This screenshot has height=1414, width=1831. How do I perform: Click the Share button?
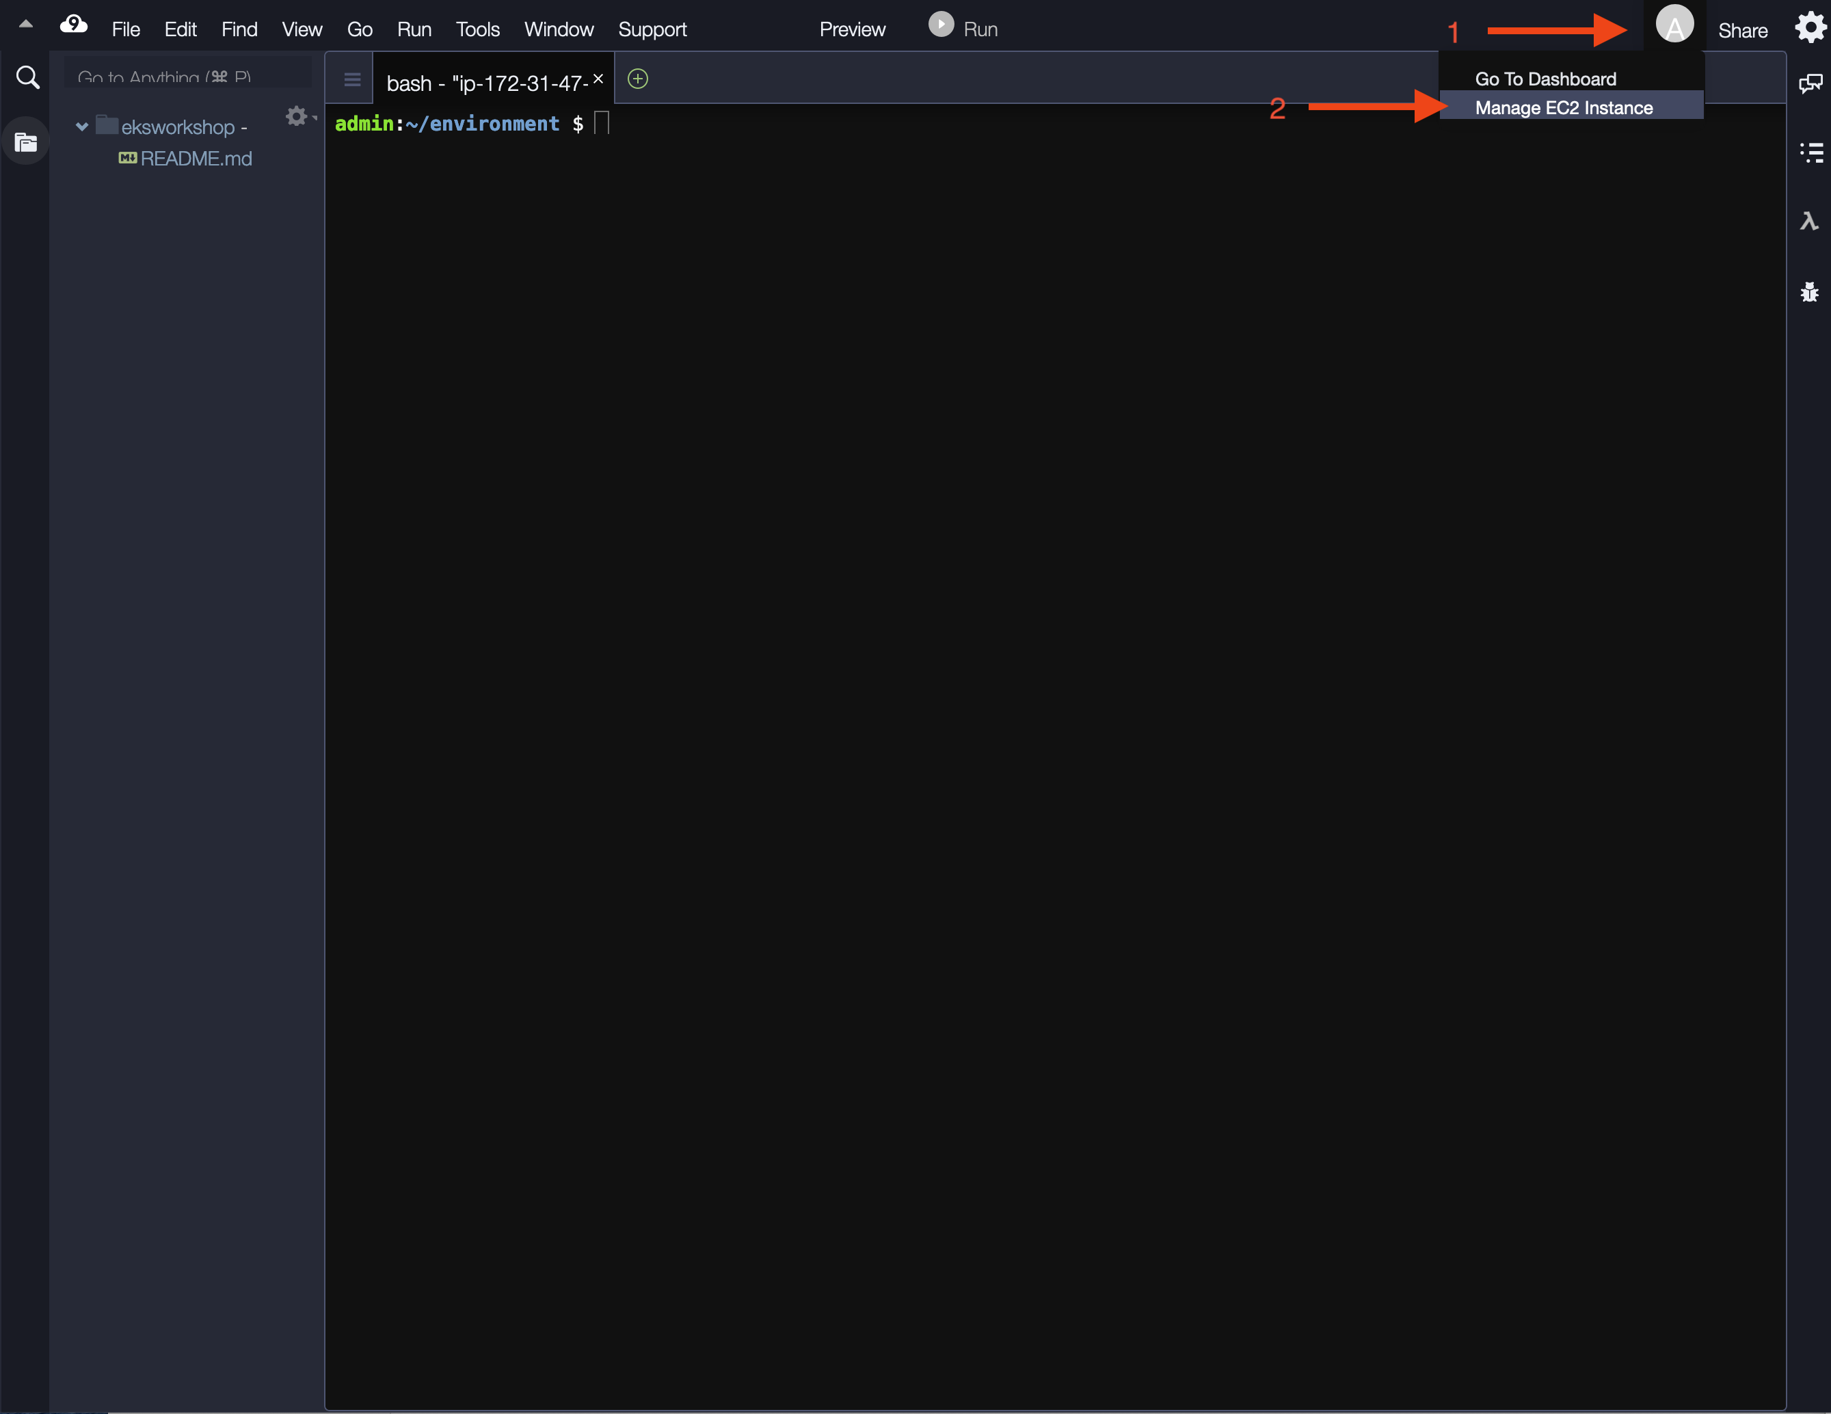coord(1742,30)
